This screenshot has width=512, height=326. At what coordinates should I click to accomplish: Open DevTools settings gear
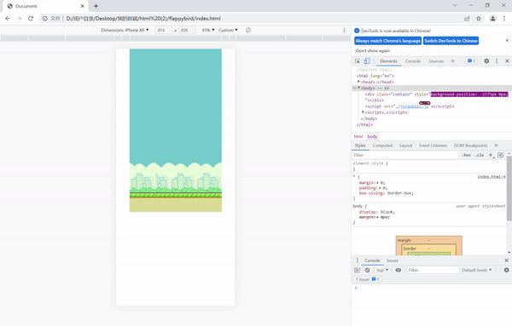486,61
